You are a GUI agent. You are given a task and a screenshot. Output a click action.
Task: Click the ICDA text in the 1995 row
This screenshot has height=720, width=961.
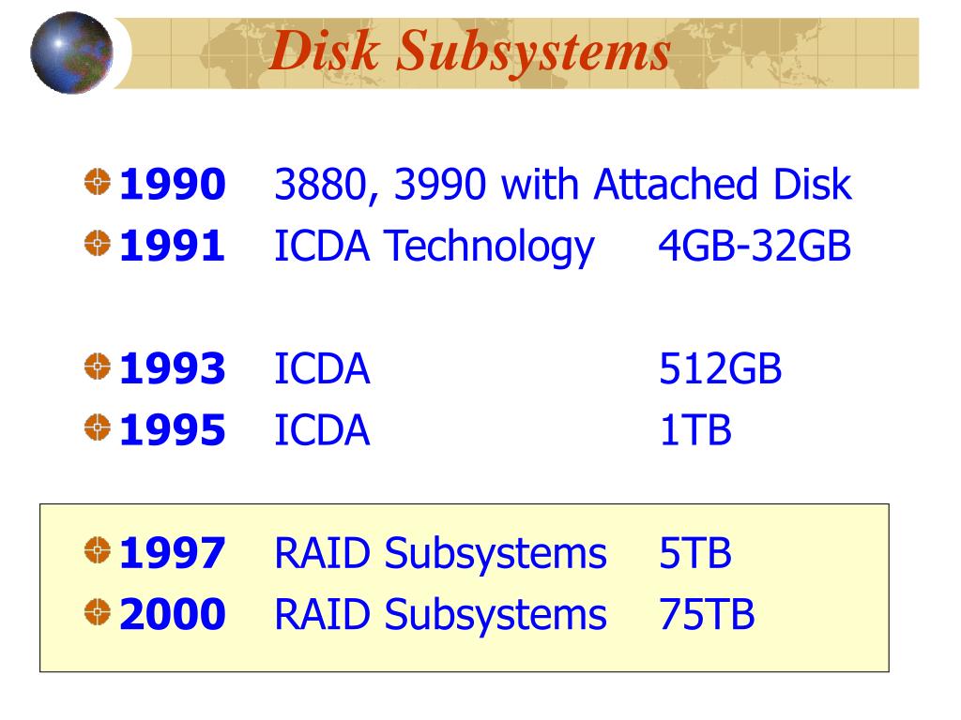click(x=322, y=429)
